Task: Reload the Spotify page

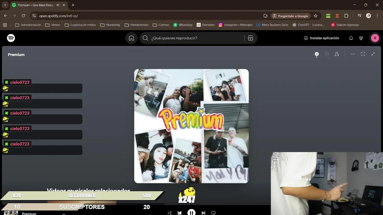Action: coord(23,16)
